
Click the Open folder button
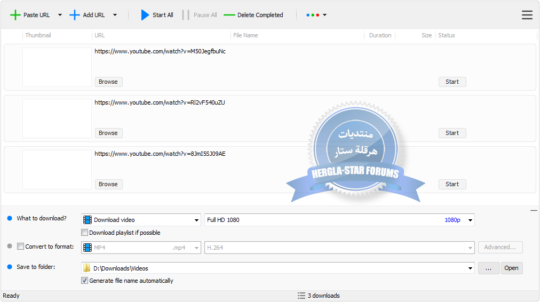[x=511, y=268]
